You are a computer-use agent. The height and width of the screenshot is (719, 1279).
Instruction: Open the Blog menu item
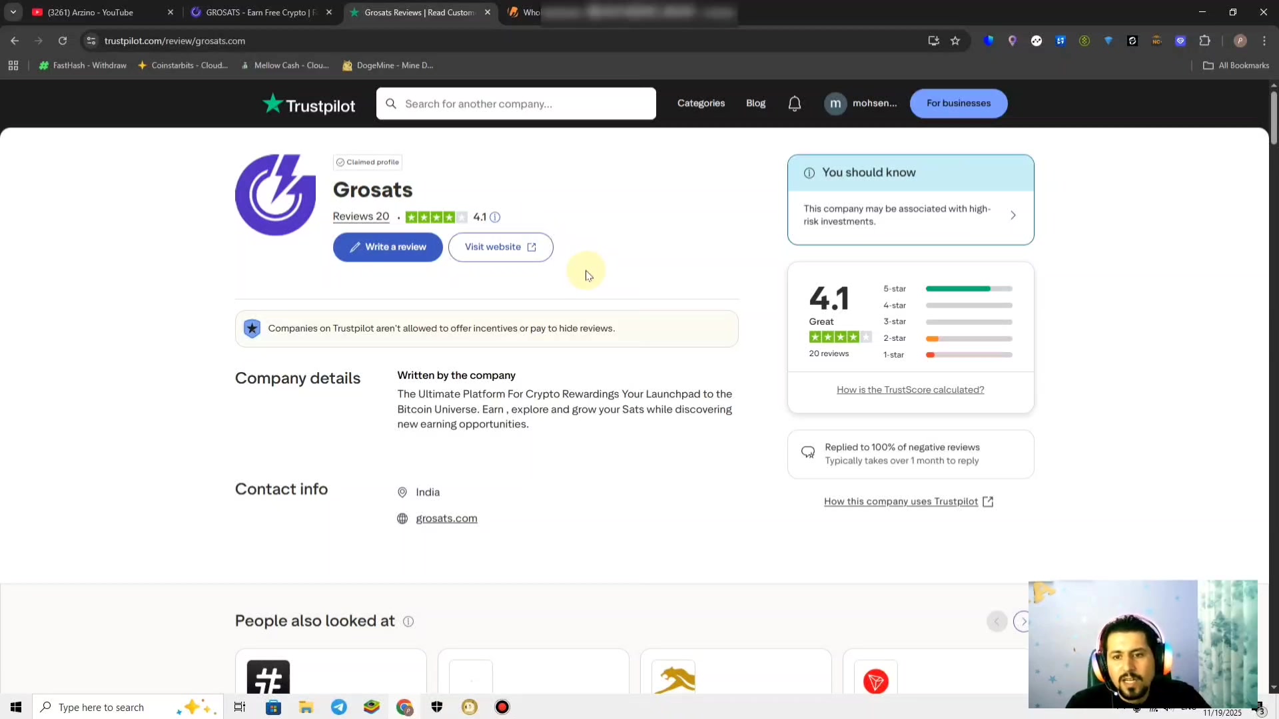(x=755, y=103)
